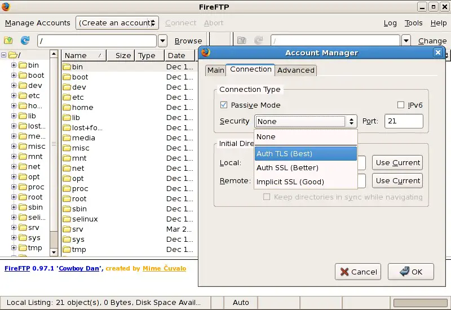This screenshot has height=310, width=451.
Task: Click the etc folder icon in tree
Action: pos(23,95)
